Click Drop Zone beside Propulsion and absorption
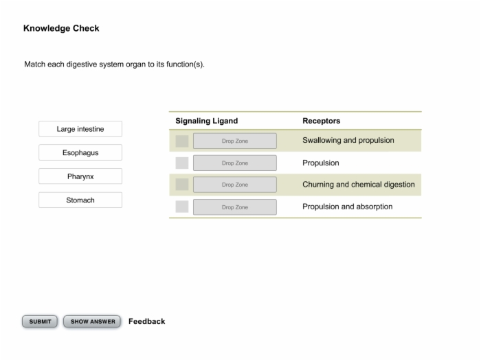481x361 pixels. [x=235, y=207]
